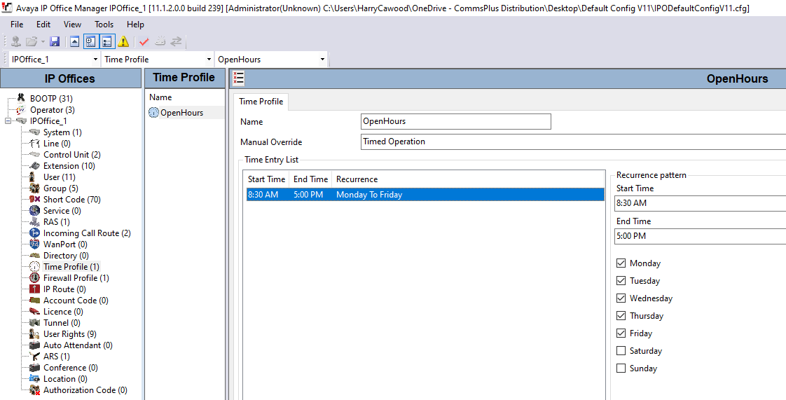Select the Monday To Friday time entry row
The width and height of the screenshot is (786, 400).
point(425,195)
